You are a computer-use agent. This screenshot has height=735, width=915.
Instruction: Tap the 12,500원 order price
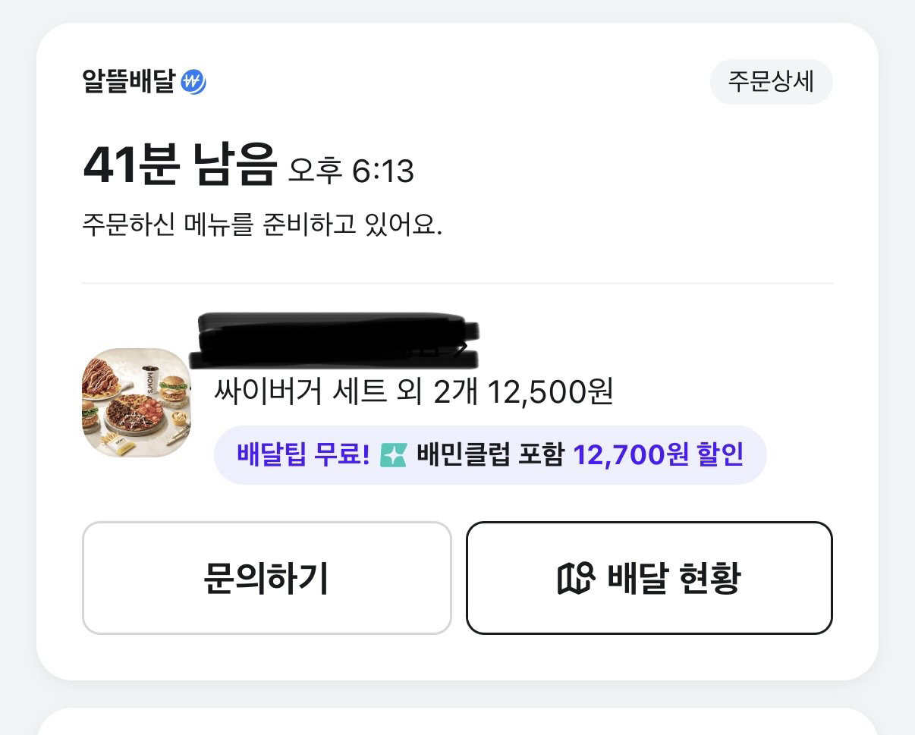pyautogui.click(x=550, y=392)
